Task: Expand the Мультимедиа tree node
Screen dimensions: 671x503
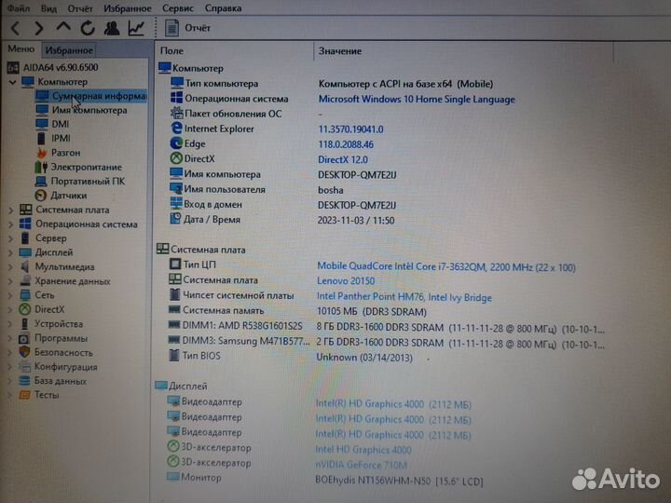Action: click(11, 267)
